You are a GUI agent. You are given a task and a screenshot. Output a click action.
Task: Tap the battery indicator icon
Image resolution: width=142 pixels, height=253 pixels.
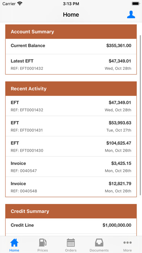coord(136,4)
